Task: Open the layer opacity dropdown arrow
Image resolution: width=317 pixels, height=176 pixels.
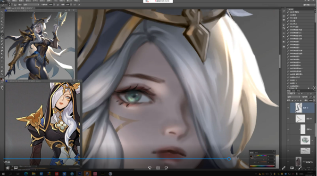Action: 314,97
